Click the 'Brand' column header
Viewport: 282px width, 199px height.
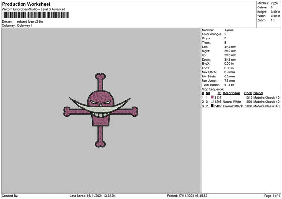[258, 93]
